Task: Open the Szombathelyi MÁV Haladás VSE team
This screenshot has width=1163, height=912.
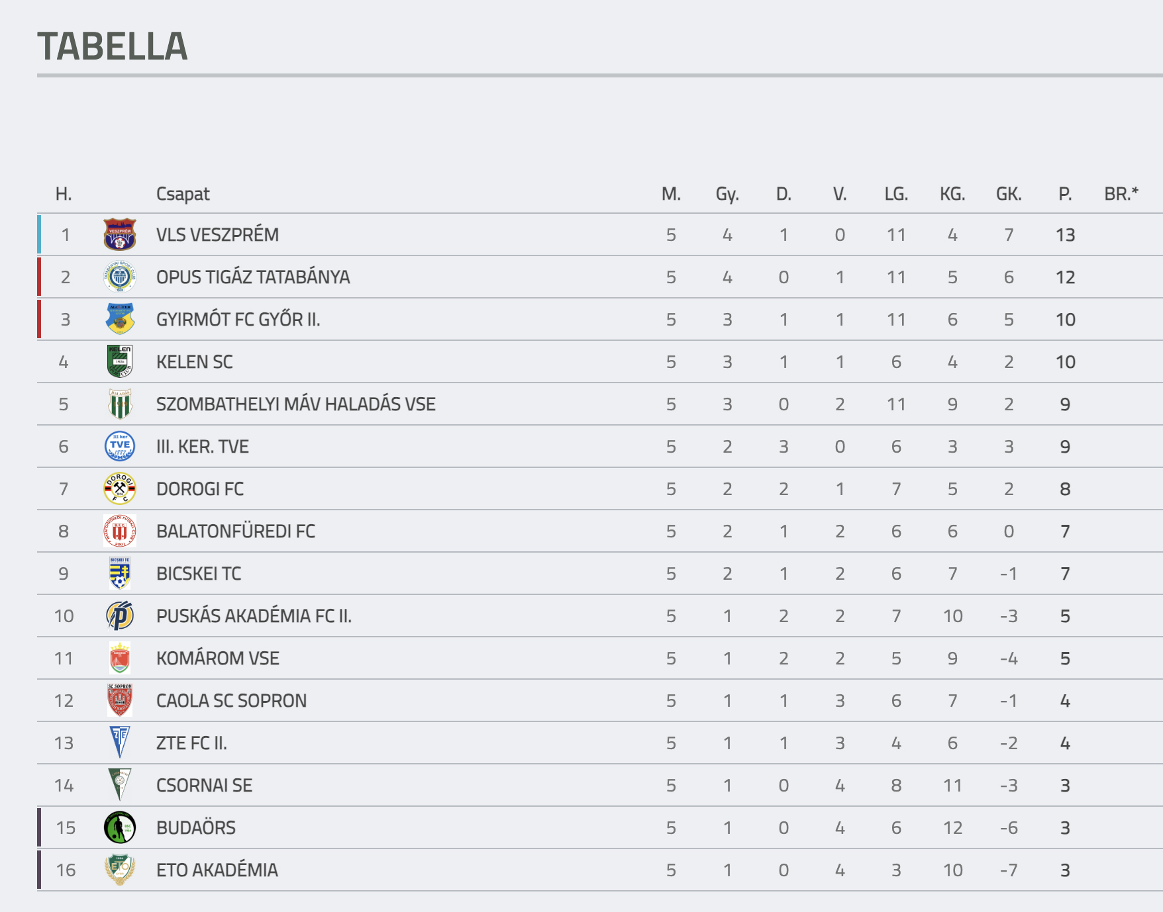Action: (x=295, y=404)
